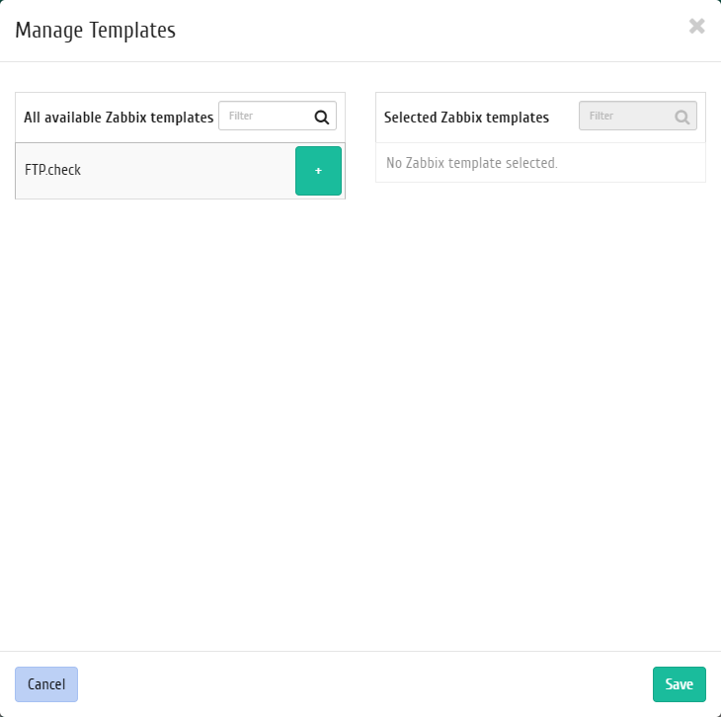The width and height of the screenshot is (721, 717).
Task: Add the FTP.check template with plus button
Action: click(318, 171)
